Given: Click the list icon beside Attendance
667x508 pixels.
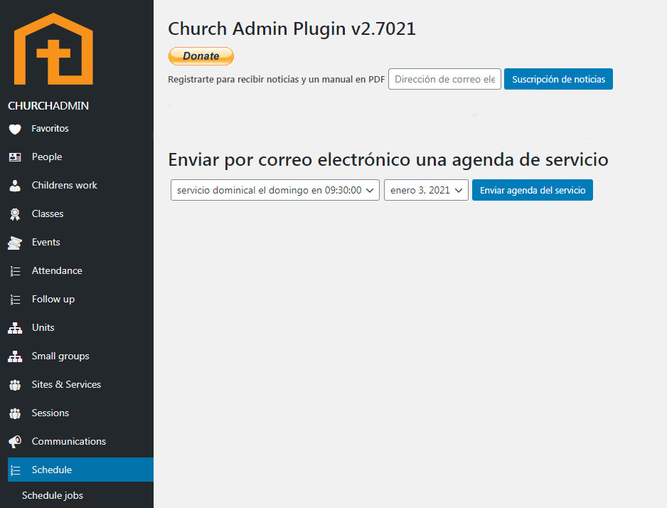Looking at the screenshot, I should (x=15, y=271).
